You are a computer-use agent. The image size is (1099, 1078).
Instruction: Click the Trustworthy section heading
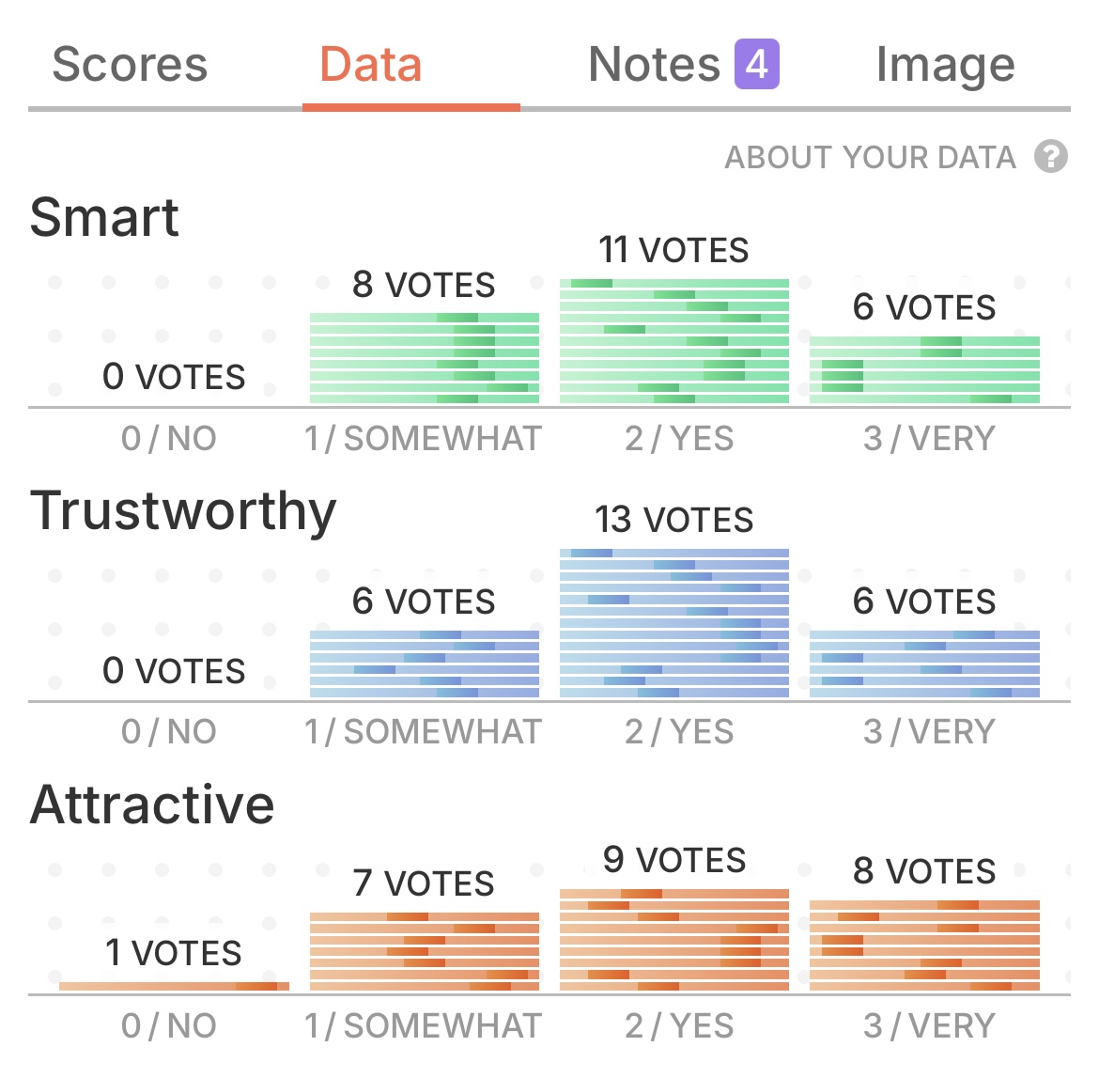tap(183, 512)
